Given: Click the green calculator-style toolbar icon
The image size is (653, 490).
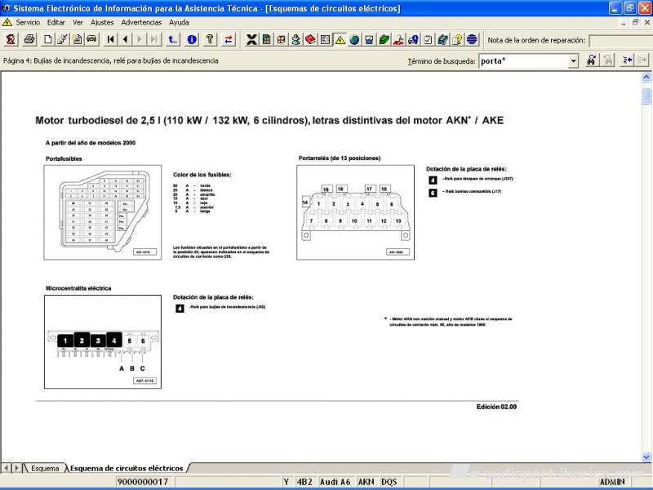Looking at the screenshot, I should [x=267, y=39].
